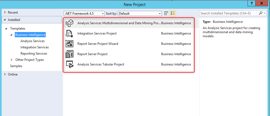Select Analysis Services in the tree

(x=33, y=41)
